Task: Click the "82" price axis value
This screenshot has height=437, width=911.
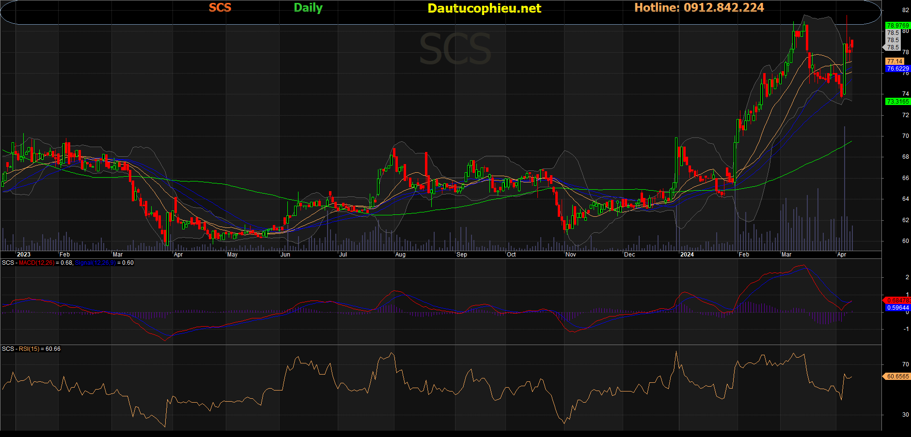Action: [906, 10]
